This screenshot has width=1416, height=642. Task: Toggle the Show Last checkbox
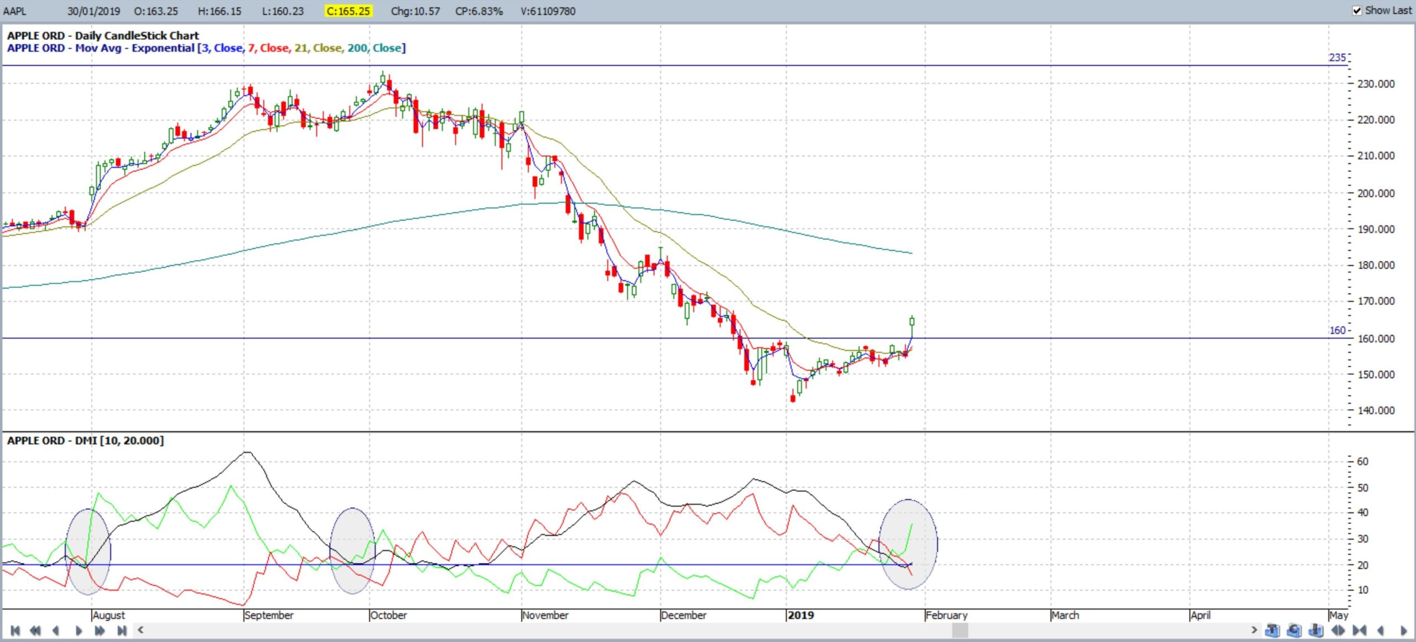click(x=1357, y=10)
